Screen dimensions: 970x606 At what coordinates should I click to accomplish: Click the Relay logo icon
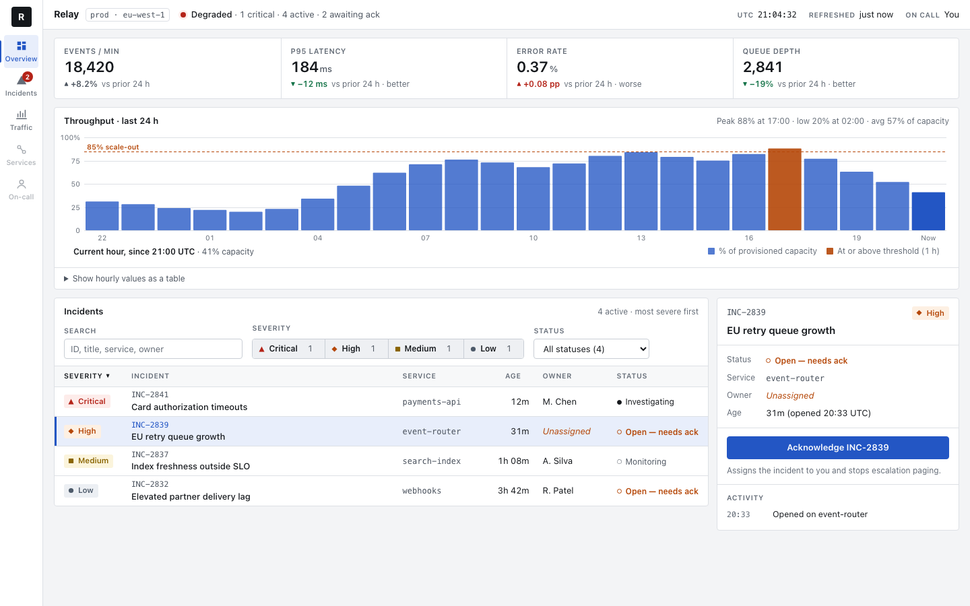tap(22, 17)
